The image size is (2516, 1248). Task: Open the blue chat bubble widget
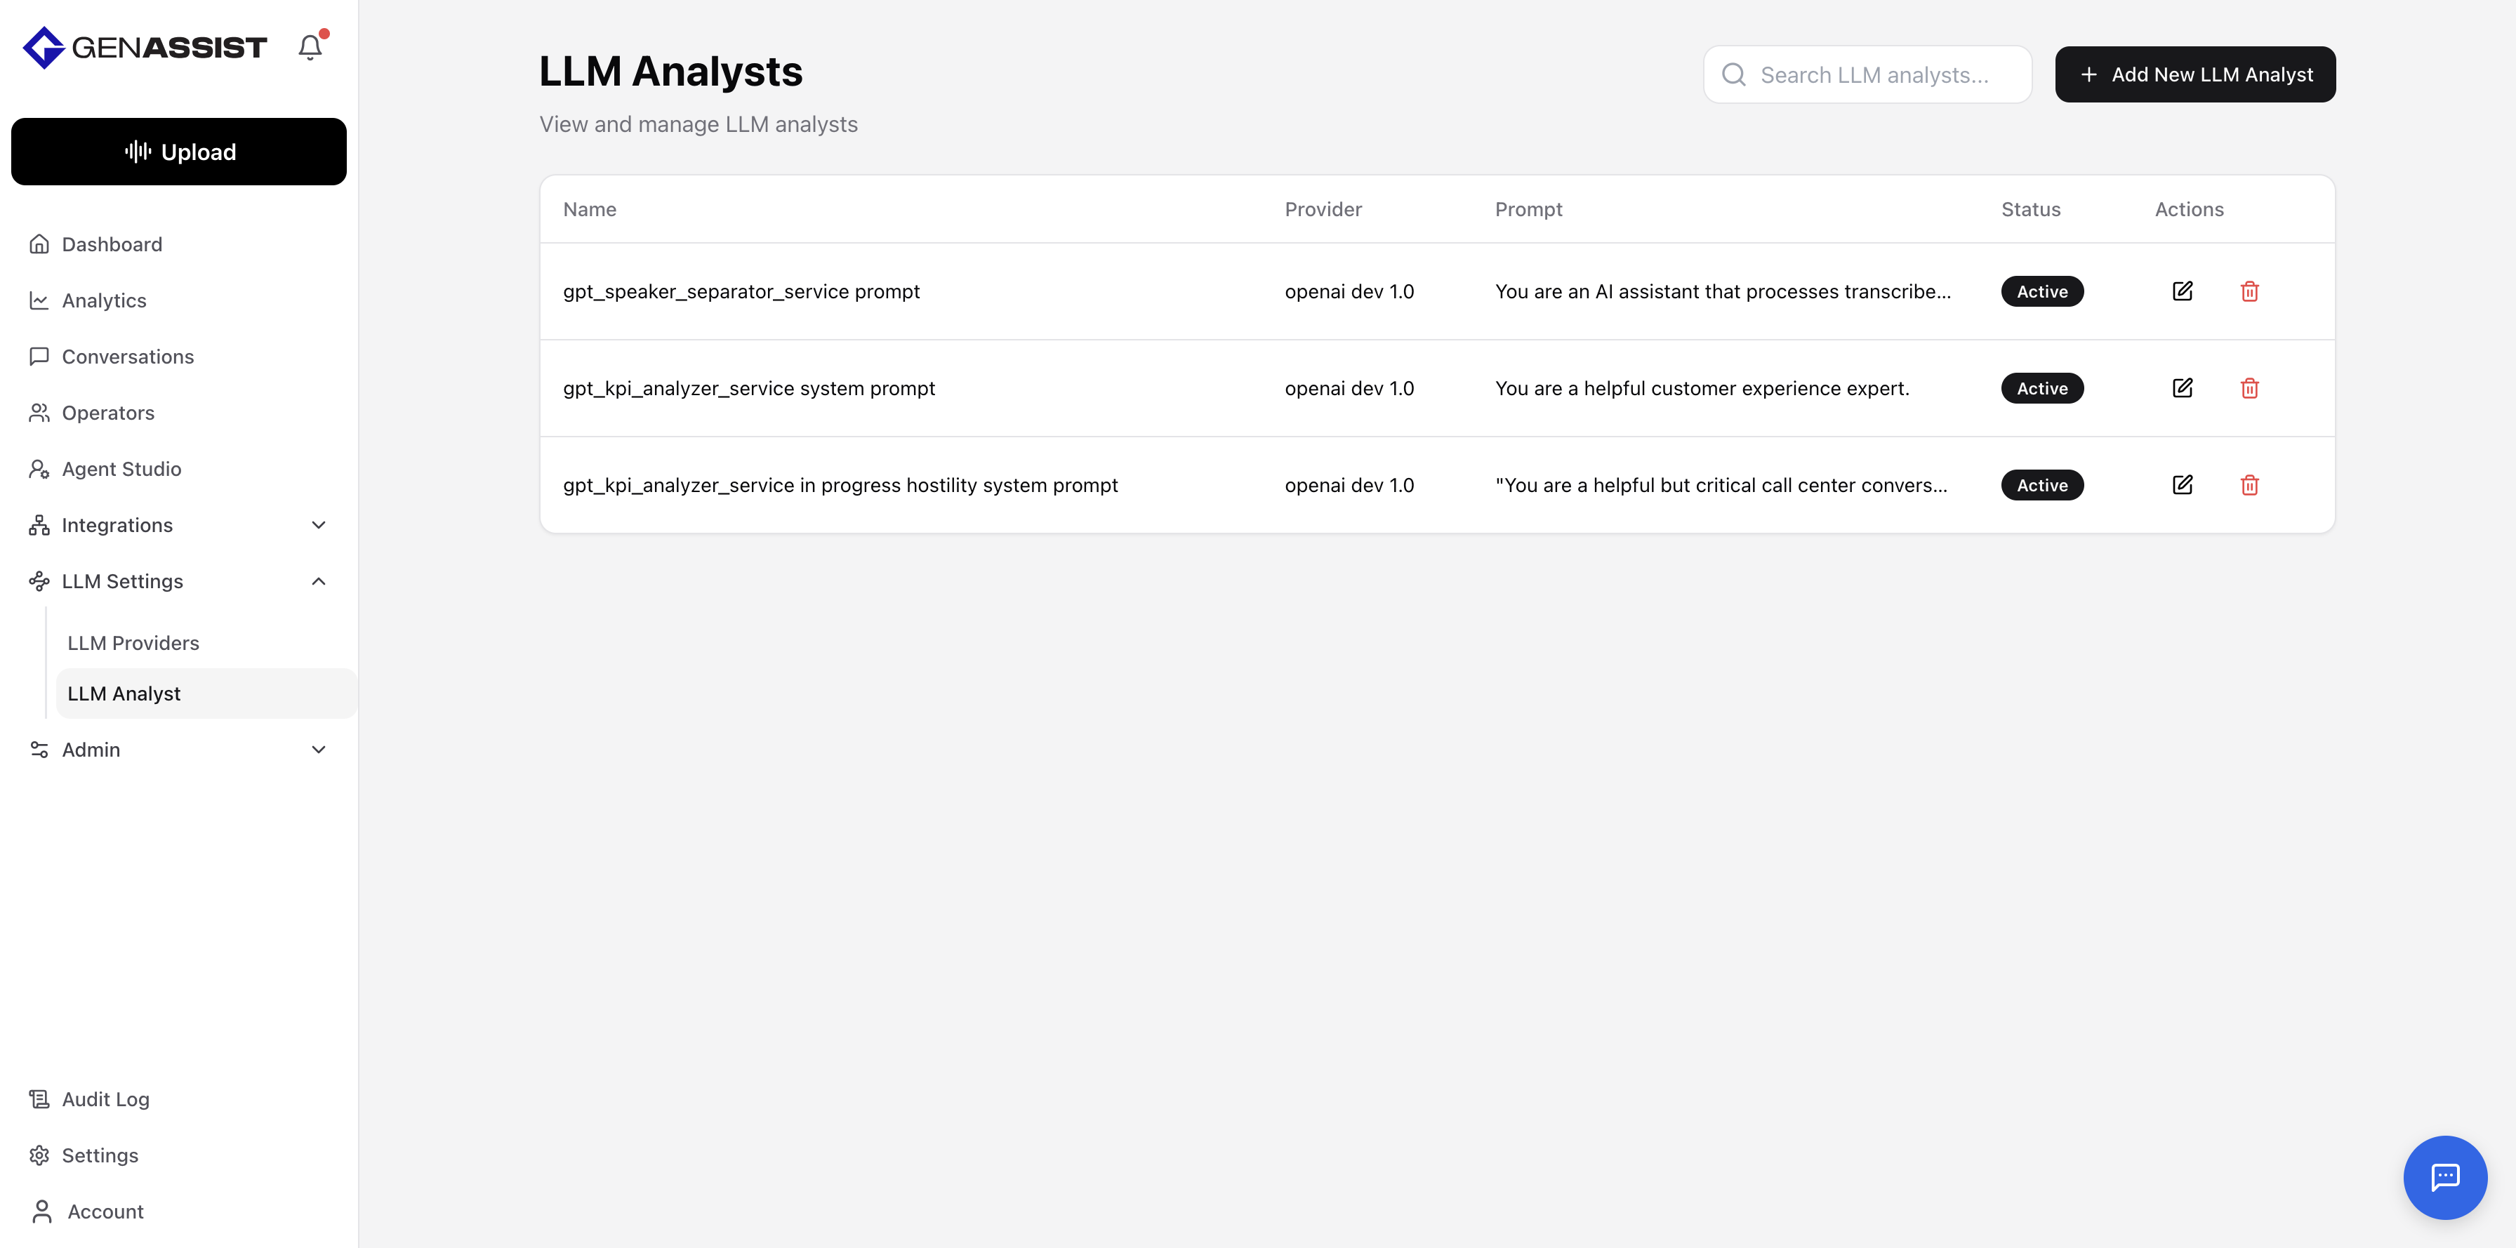pos(2444,1176)
